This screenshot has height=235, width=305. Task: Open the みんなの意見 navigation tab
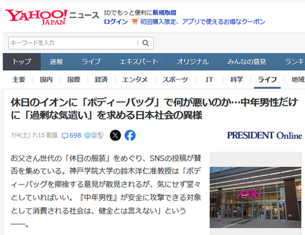246,61
